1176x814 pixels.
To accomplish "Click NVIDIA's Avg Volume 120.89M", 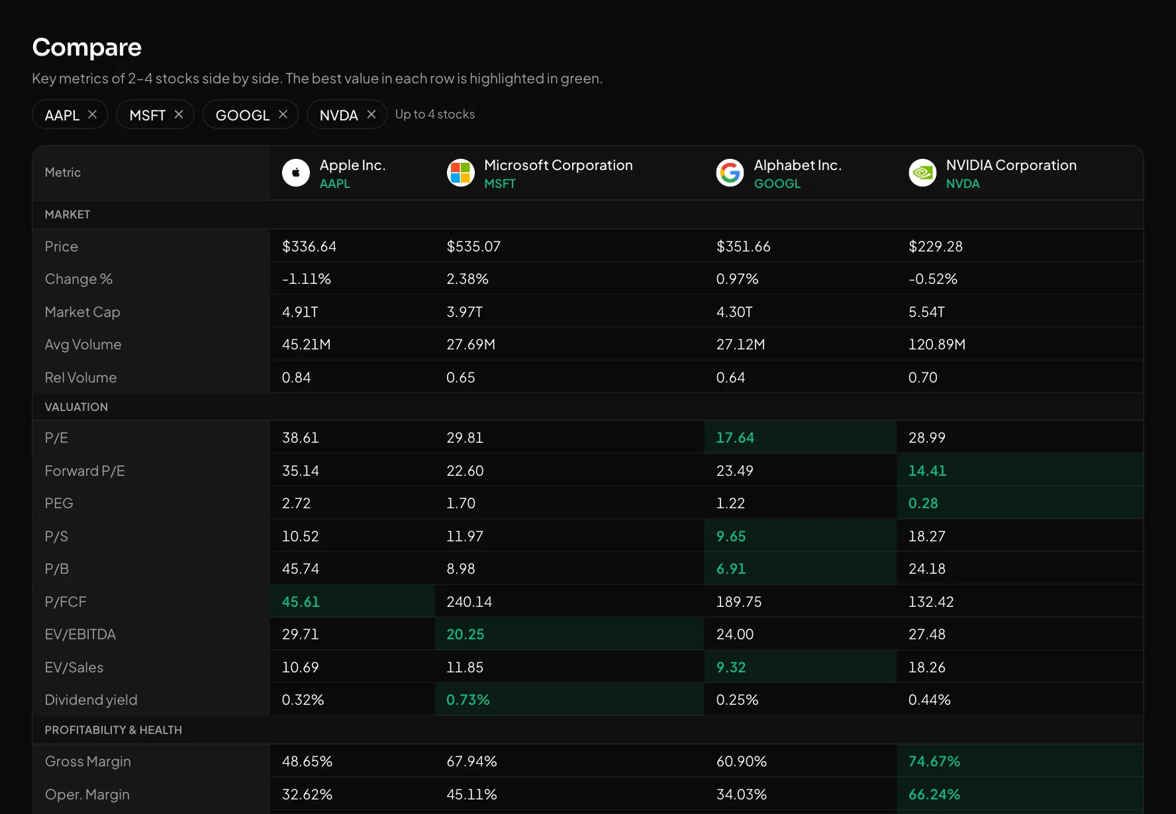I will (x=937, y=345).
